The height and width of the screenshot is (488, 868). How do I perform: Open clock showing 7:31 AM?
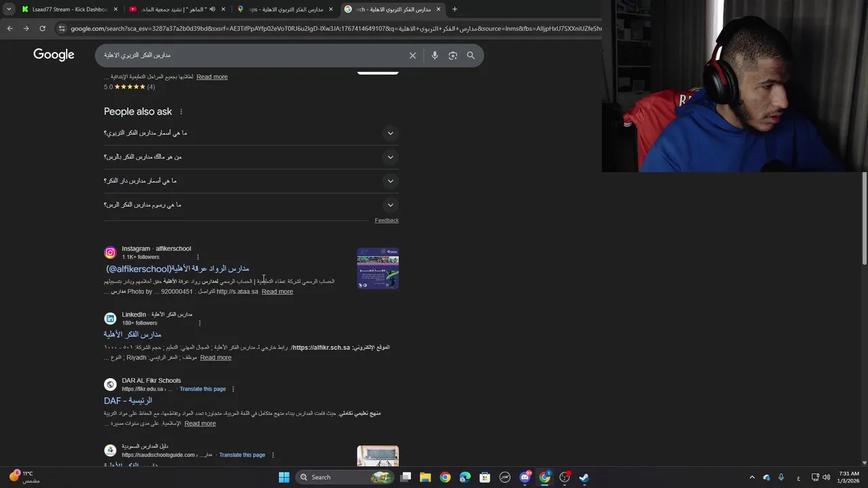(x=848, y=477)
